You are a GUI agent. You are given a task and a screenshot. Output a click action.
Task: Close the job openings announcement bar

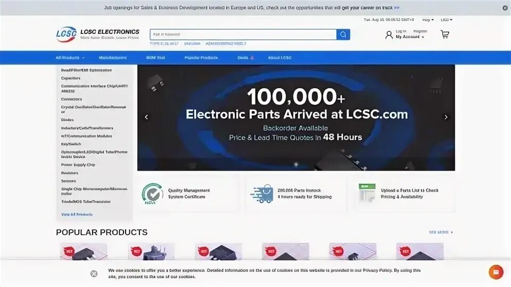[505, 8]
